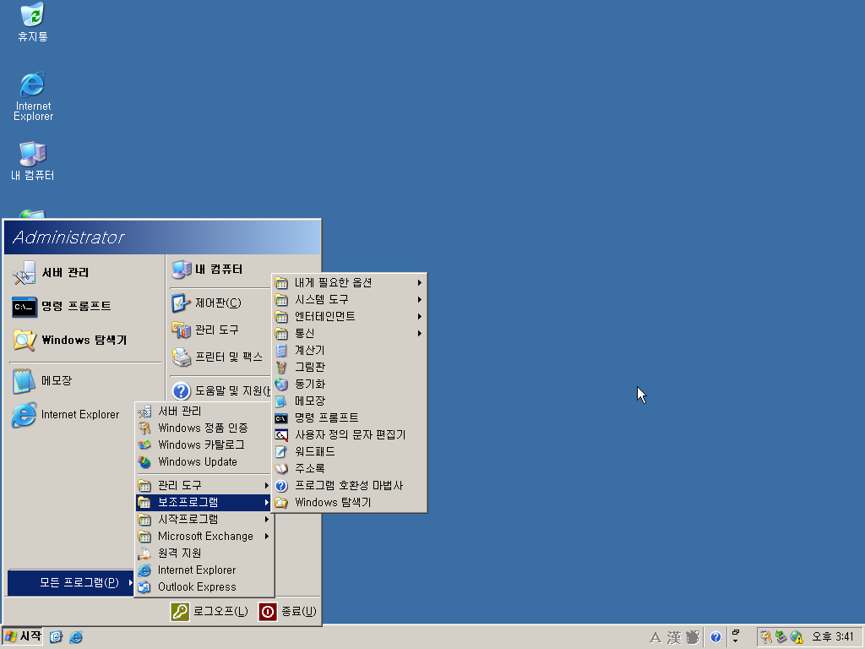Launch Internet Explorer from All Programs list
The image size is (865, 649).
204,570
